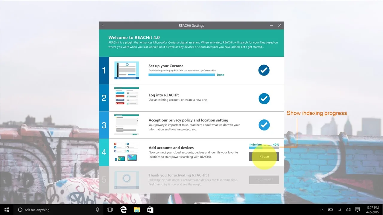Click the Indexing progress bar at 40%
Image resolution: width=383 pixels, height=215 pixels.
264,148
